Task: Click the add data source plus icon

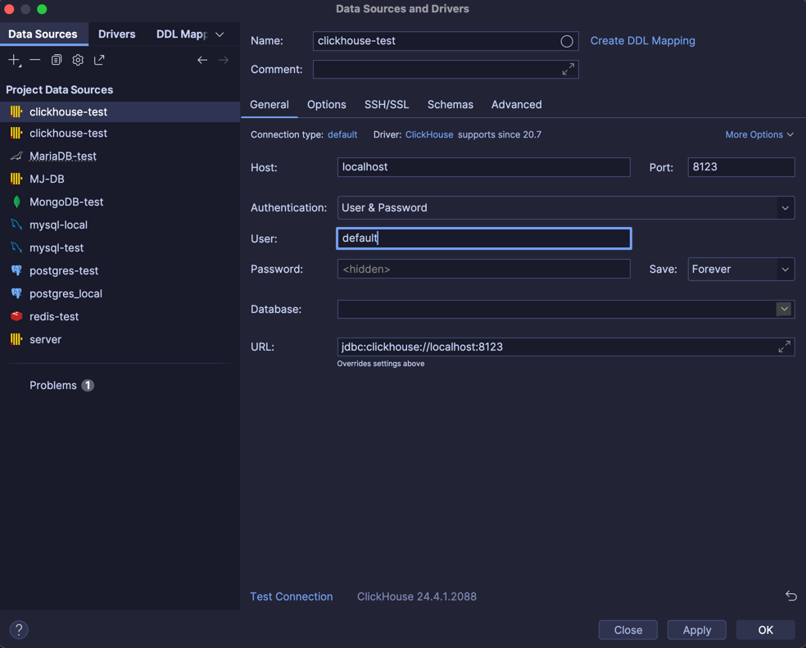Action: click(14, 60)
